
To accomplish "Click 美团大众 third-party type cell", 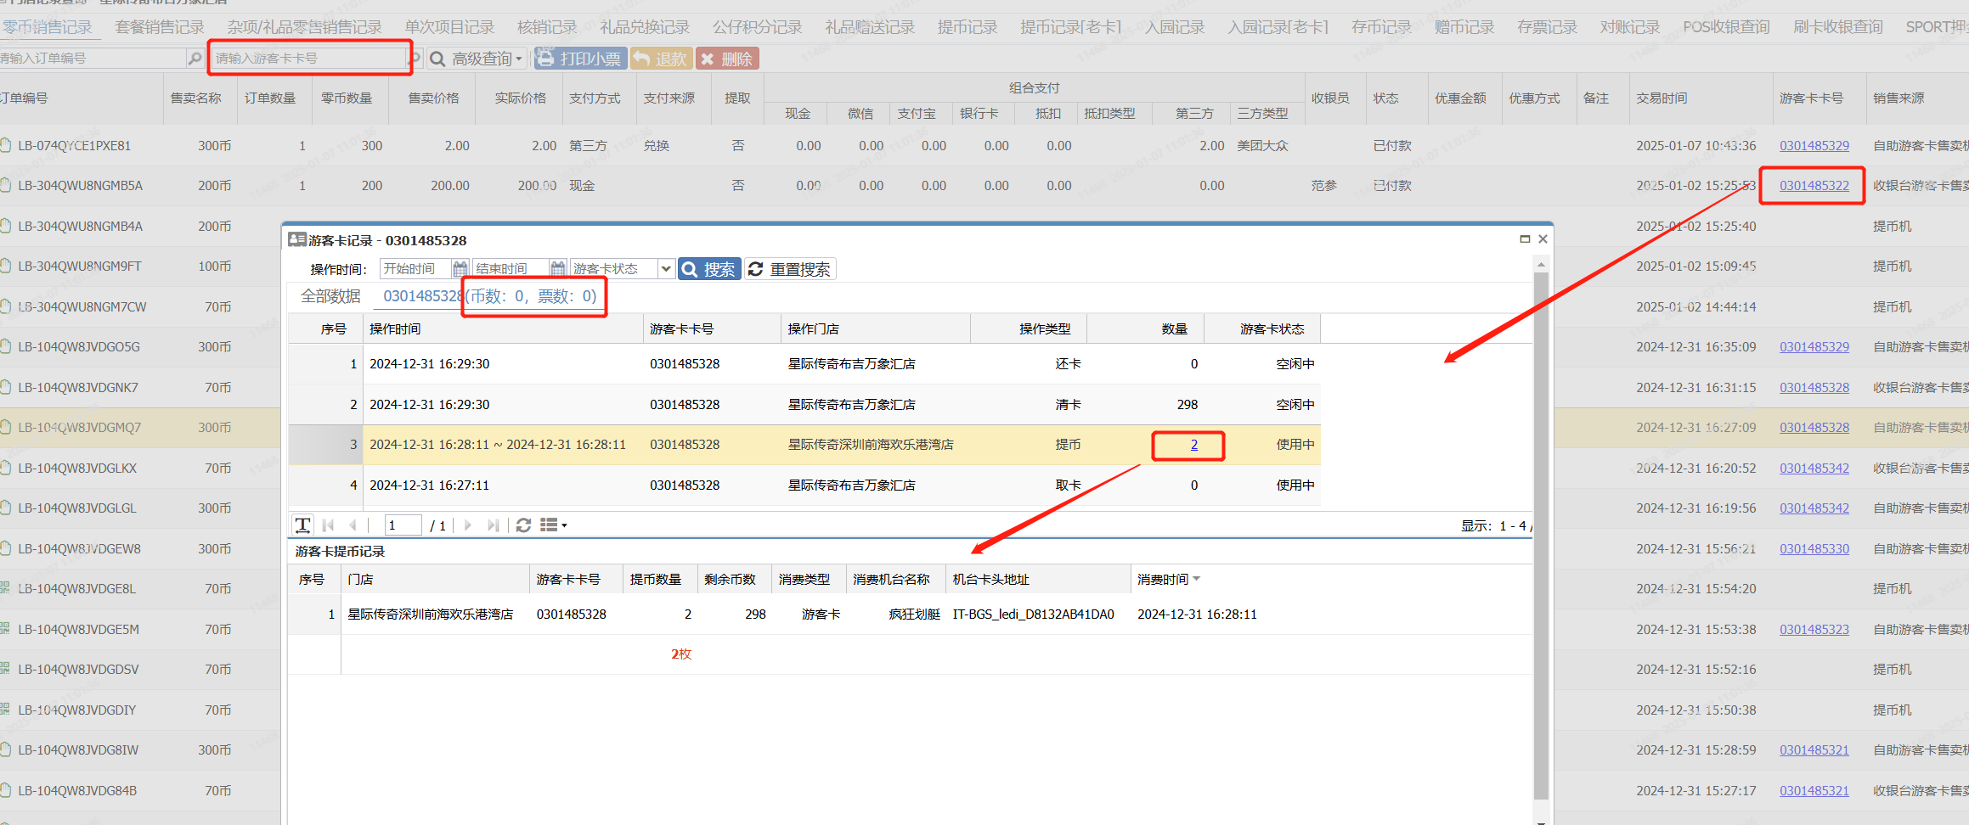I will [x=1262, y=145].
